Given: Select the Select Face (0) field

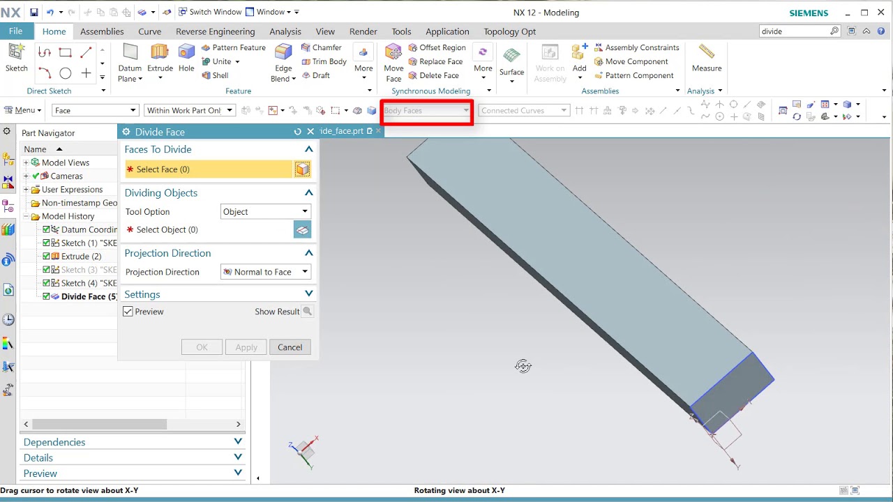Looking at the screenshot, I should click(x=208, y=169).
